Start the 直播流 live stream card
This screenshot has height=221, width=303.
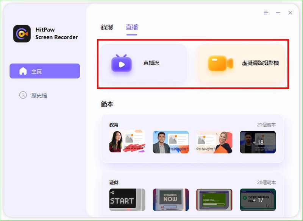point(144,63)
